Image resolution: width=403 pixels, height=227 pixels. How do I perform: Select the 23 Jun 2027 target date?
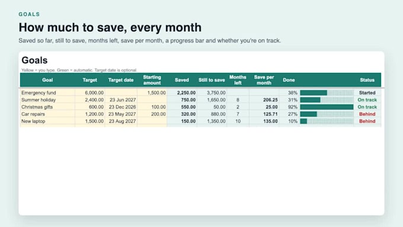(x=121, y=100)
